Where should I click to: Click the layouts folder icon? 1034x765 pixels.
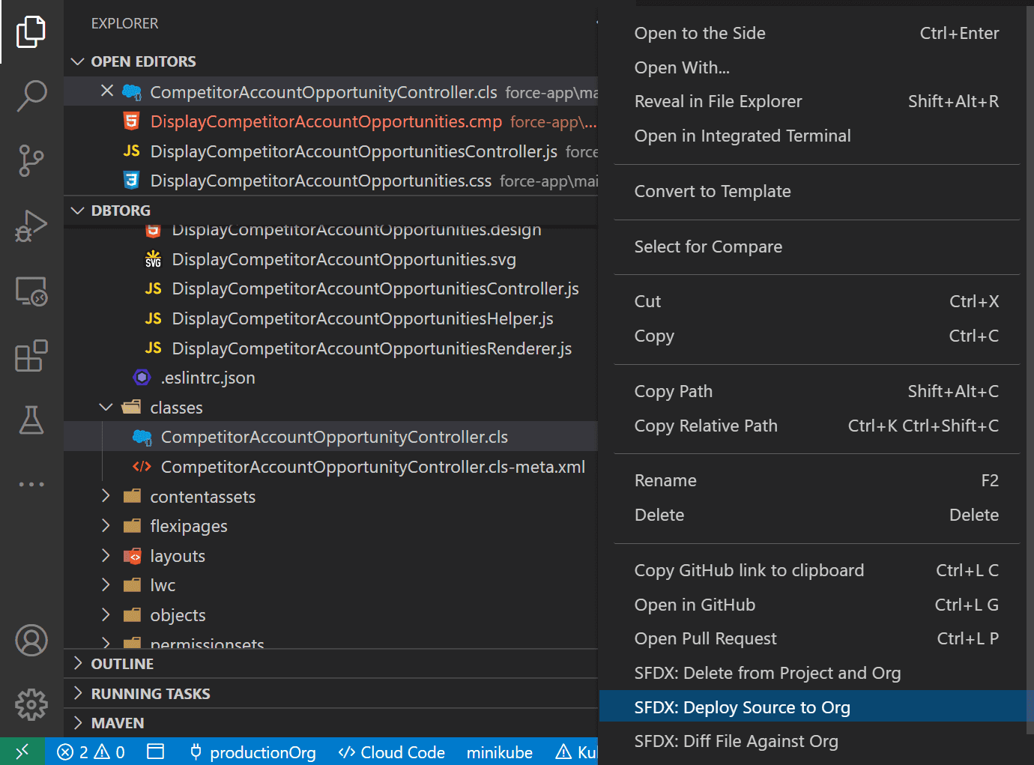132,556
